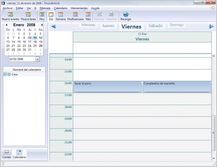Image resolution: width=217 pixels, height=167 pixels.
Task: Open the Ver menu
Action: tap(29, 8)
